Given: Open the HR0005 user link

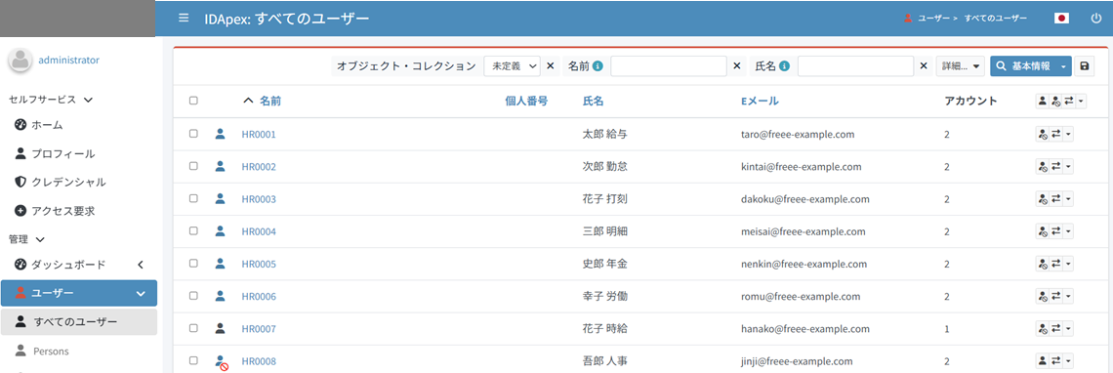Looking at the screenshot, I should (x=259, y=265).
